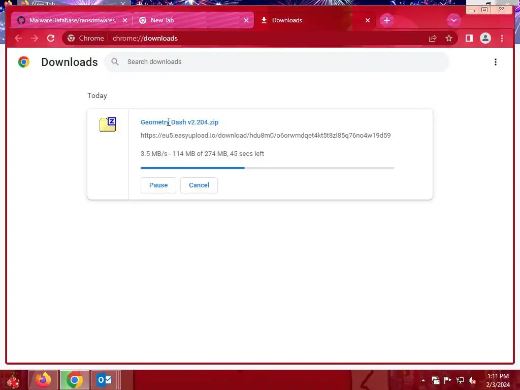Reload the downloads page

51,38
